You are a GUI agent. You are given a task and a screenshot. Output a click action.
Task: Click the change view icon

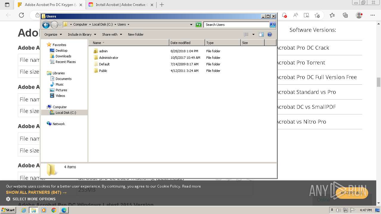(246, 34)
